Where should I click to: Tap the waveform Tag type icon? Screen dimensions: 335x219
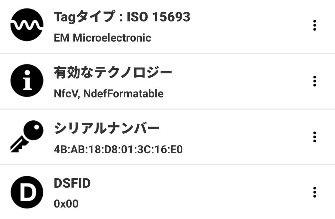27,25
